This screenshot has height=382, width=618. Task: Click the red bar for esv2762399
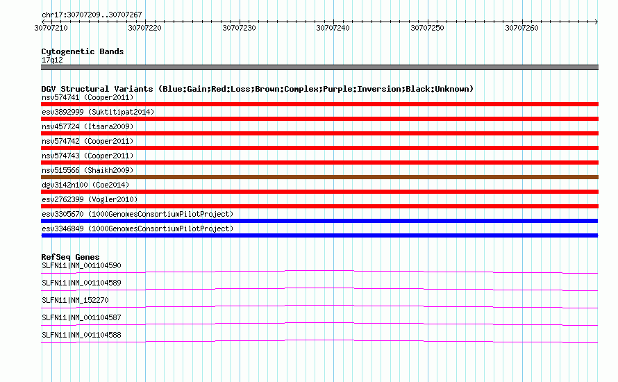tap(319, 206)
